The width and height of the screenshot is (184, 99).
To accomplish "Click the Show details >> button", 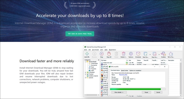I will pos(119,92).
